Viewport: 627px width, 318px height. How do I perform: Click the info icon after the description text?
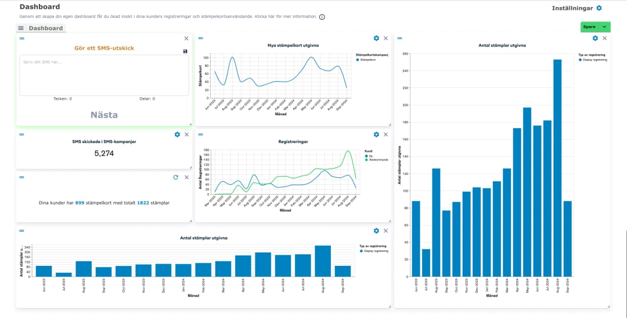[322, 17]
